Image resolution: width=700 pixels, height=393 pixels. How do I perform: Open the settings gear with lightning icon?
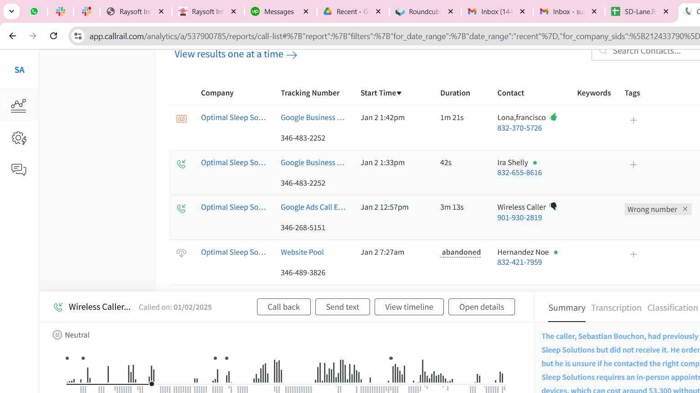pos(19,138)
